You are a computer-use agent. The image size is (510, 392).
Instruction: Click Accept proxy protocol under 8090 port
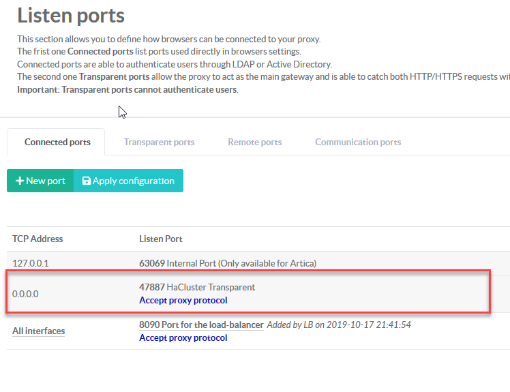(183, 337)
